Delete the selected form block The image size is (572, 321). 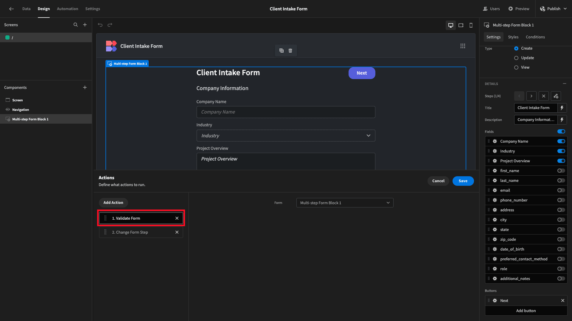coord(290,51)
